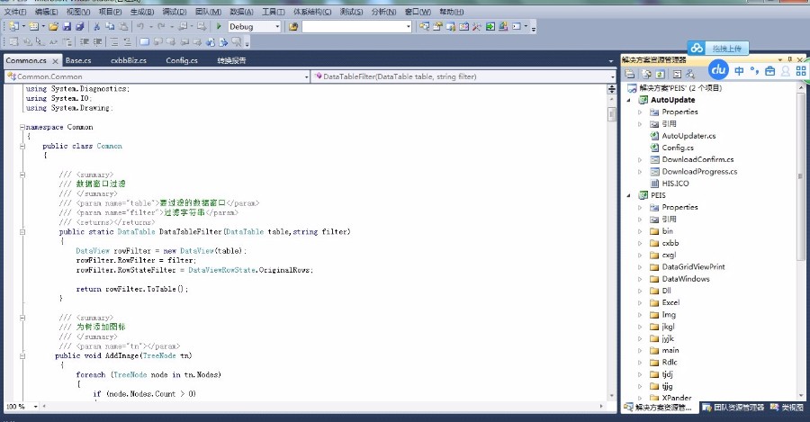The image size is (810, 422).
Task: Click the Start Debugging green play icon
Action: click(x=219, y=27)
